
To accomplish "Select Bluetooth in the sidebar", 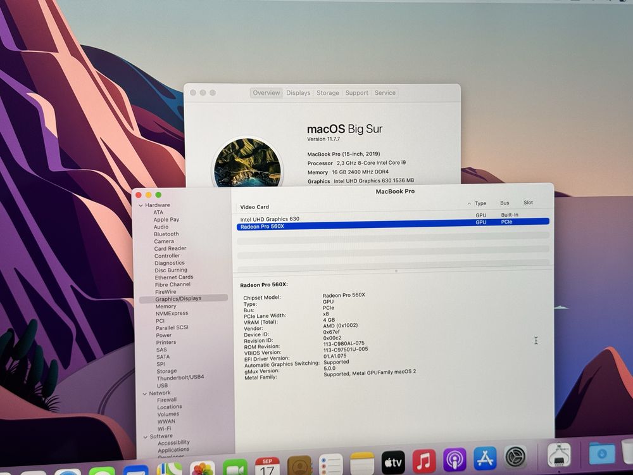I will pyautogui.click(x=166, y=234).
